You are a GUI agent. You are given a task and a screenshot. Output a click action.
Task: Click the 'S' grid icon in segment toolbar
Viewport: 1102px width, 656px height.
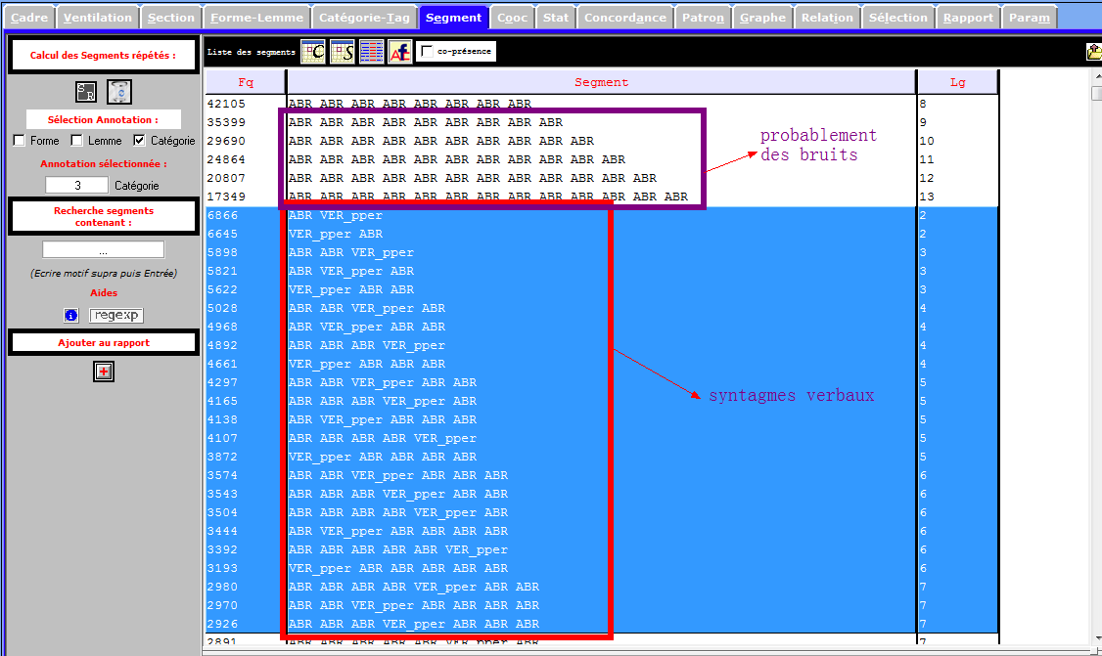343,52
